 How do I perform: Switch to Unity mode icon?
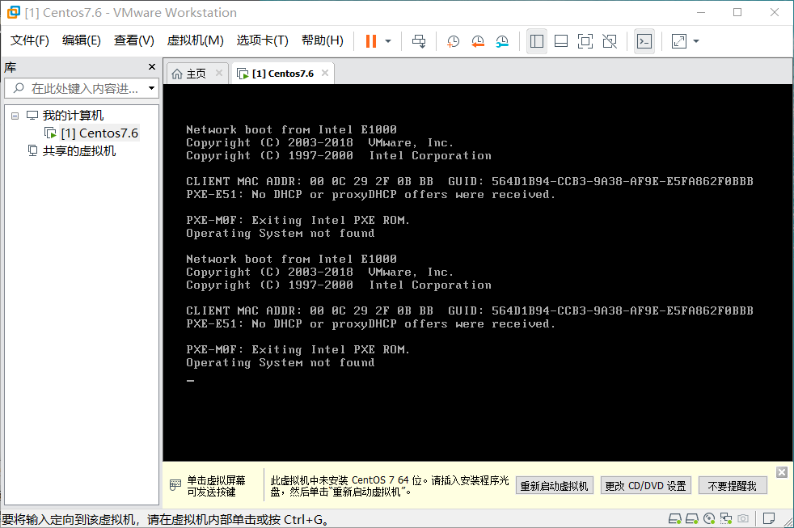[610, 41]
